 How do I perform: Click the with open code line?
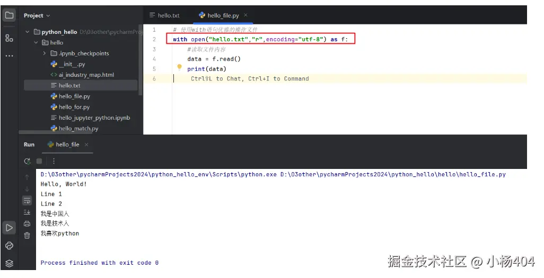(260, 39)
